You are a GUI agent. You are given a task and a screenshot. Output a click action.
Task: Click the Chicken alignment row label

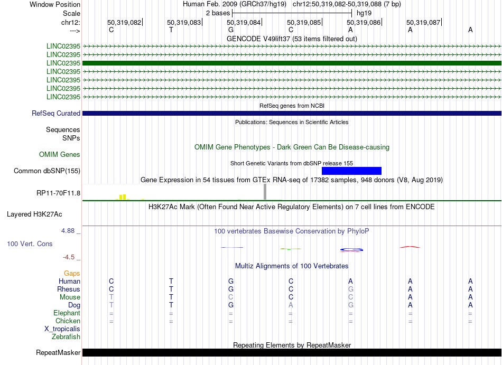pyautogui.click(x=68, y=321)
